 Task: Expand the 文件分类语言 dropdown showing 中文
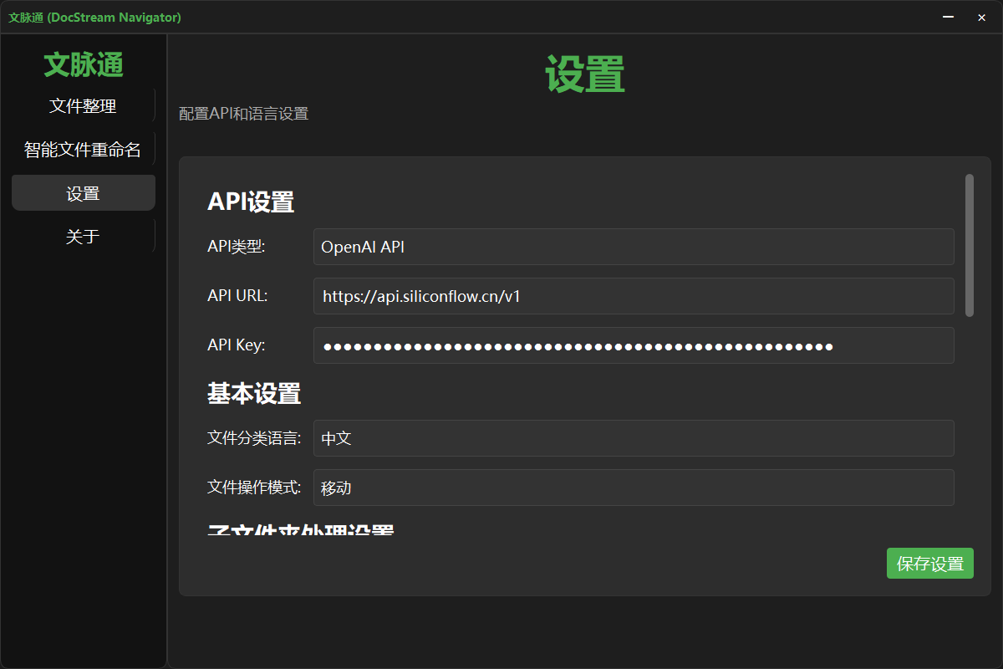pos(634,438)
